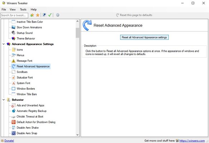
Task: Click the Donate! link
Action: [9, 140]
